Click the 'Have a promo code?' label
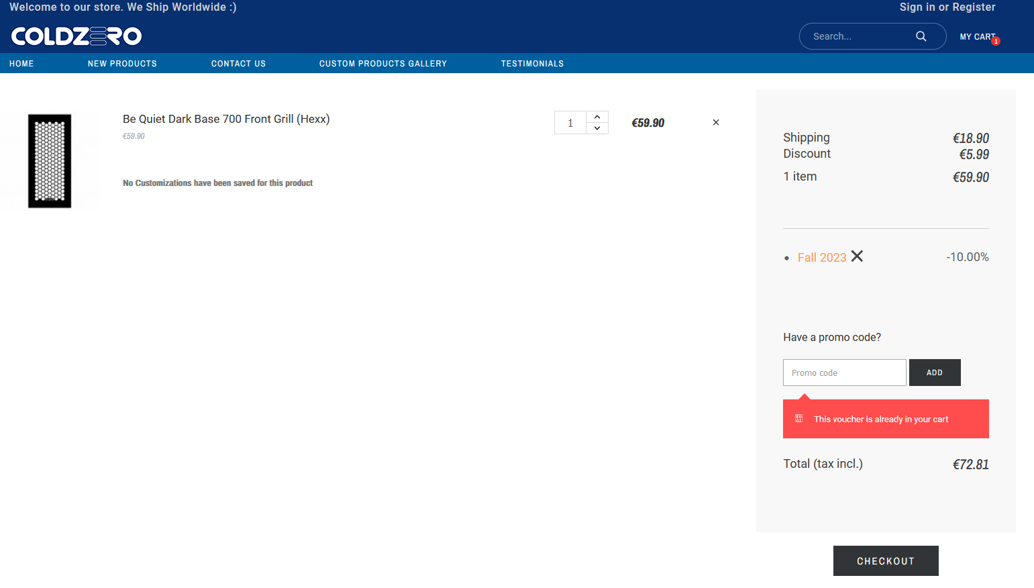The width and height of the screenshot is (1034, 588). tap(832, 338)
